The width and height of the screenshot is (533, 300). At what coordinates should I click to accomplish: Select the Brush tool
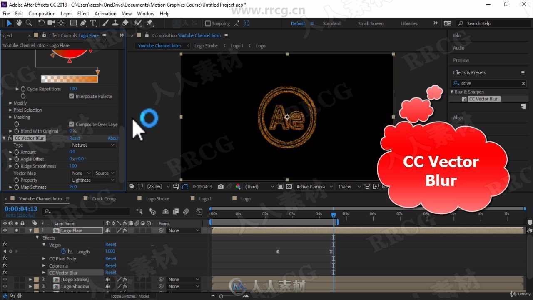[x=106, y=23]
